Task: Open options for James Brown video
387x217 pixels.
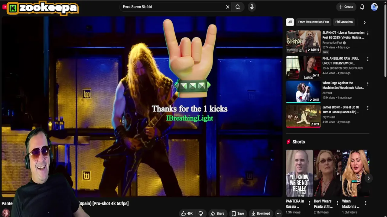Action: click(368, 108)
